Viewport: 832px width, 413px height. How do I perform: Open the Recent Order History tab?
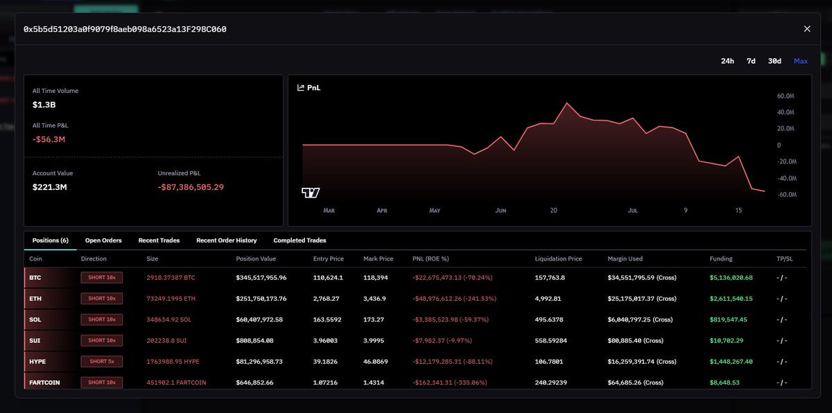point(227,240)
